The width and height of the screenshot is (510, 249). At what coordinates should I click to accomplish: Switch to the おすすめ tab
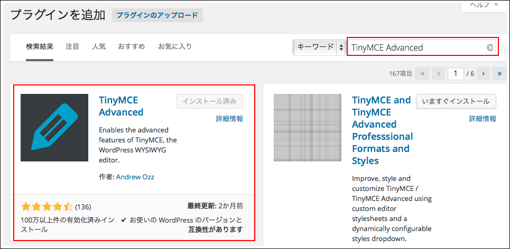[132, 46]
